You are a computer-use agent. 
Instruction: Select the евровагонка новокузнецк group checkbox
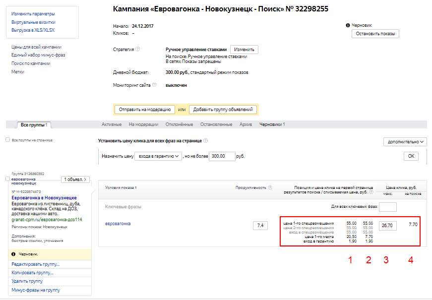(x=8, y=179)
